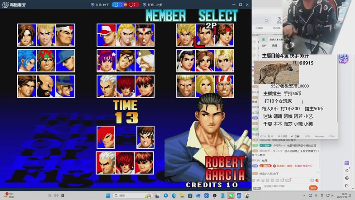Pick Benimaru blond fighter portrait
The width and height of the screenshot is (355, 200).
[x=46, y=35]
